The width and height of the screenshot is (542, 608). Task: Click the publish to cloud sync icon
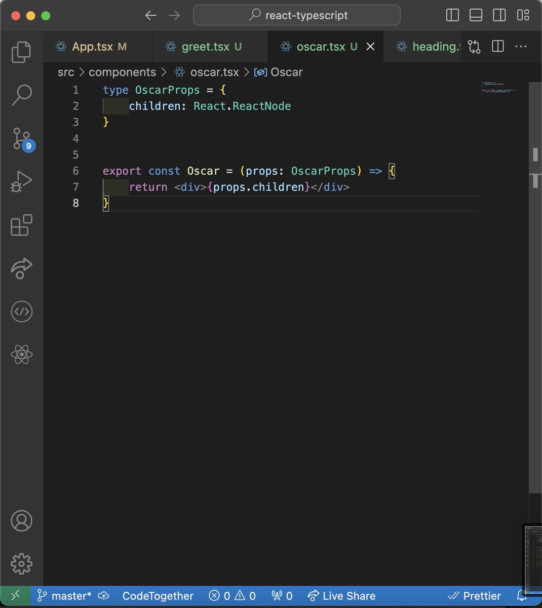[104, 596]
